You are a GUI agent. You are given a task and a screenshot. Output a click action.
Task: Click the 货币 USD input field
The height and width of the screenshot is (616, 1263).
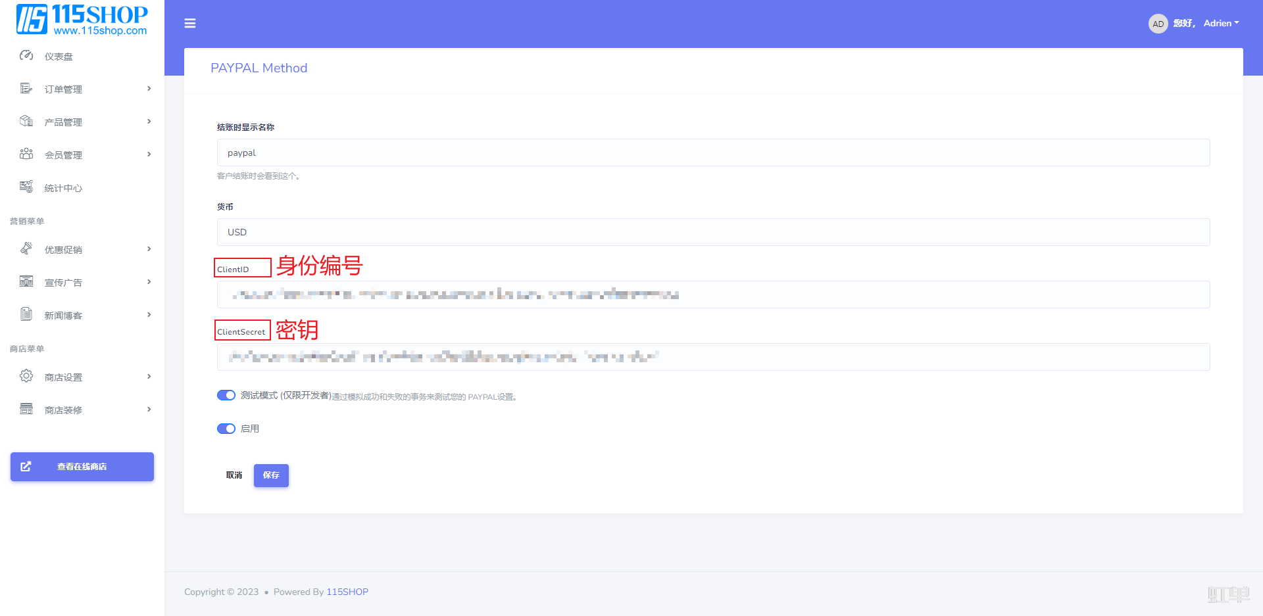click(x=713, y=232)
